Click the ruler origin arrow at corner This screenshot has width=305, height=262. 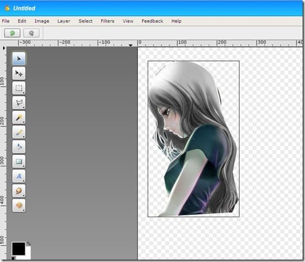coord(4,48)
